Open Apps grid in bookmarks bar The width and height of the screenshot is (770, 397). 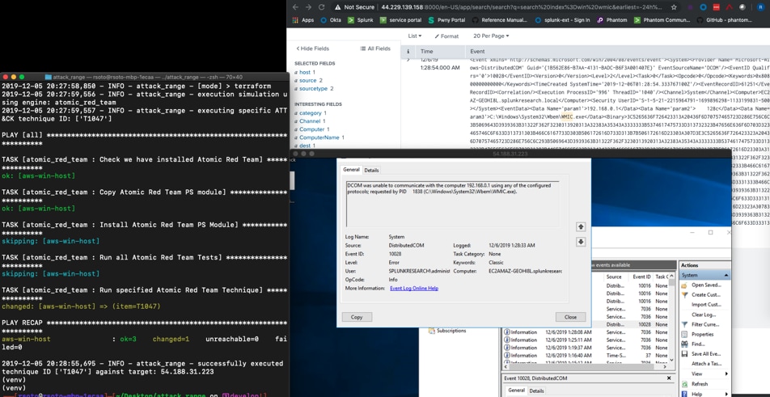[302, 20]
